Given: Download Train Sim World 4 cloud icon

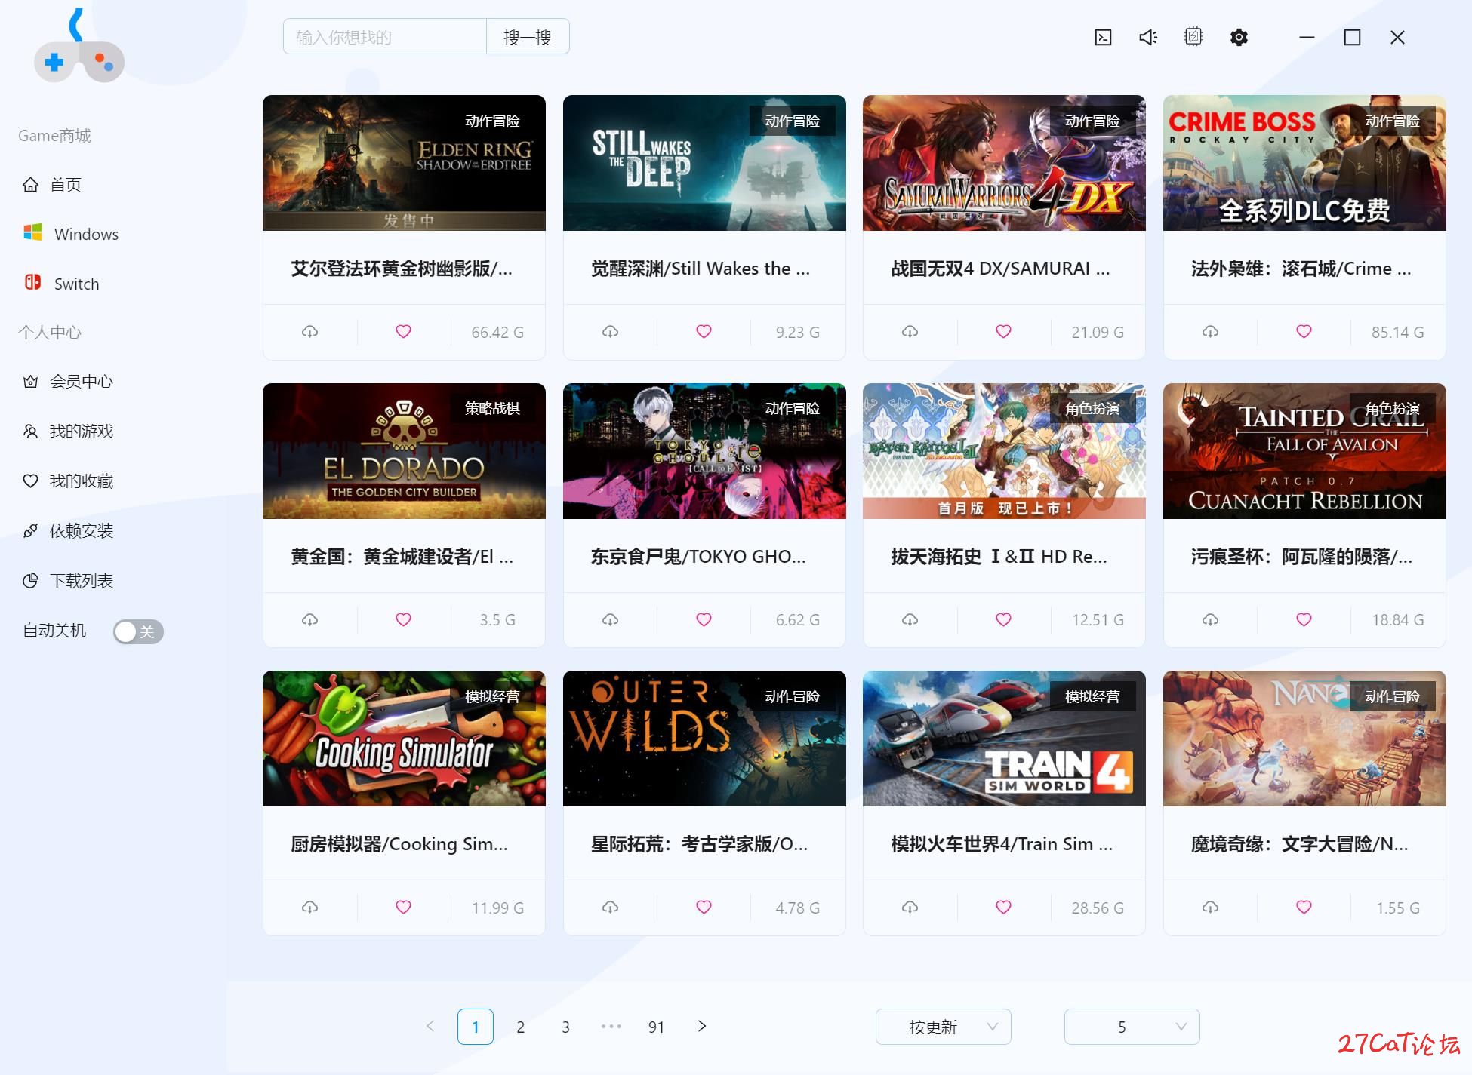Looking at the screenshot, I should [910, 908].
